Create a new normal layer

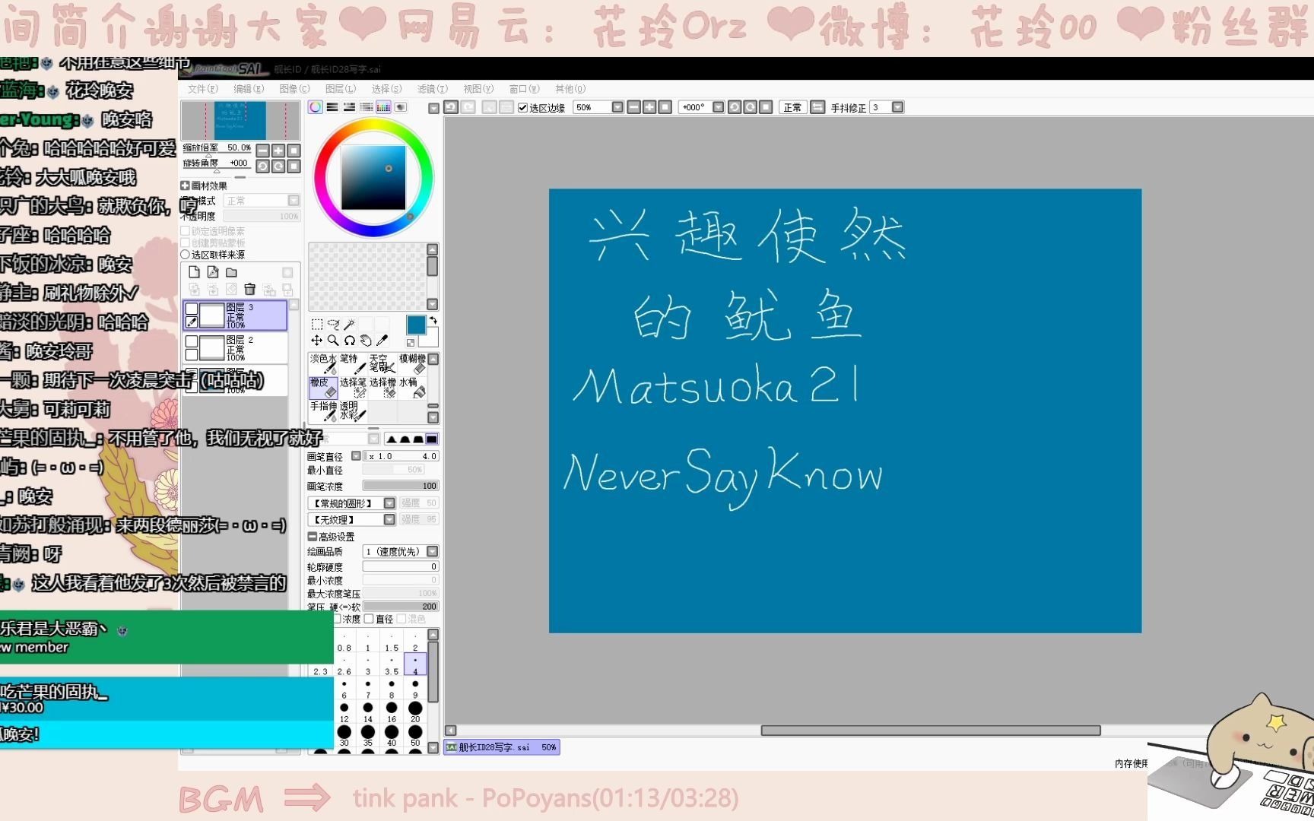(194, 272)
